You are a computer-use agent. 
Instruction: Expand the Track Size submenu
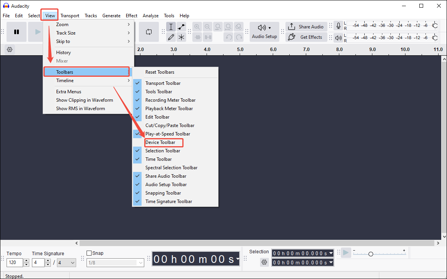pos(88,33)
